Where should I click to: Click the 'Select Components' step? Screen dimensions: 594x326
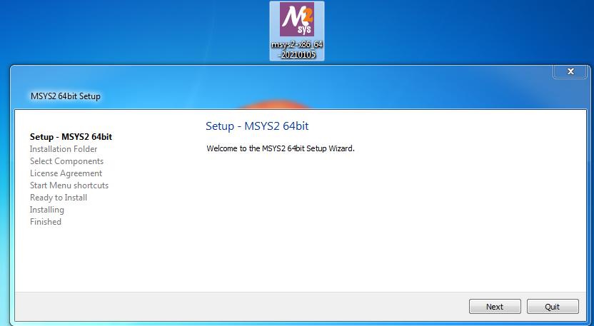pyautogui.click(x=66, y=161)
